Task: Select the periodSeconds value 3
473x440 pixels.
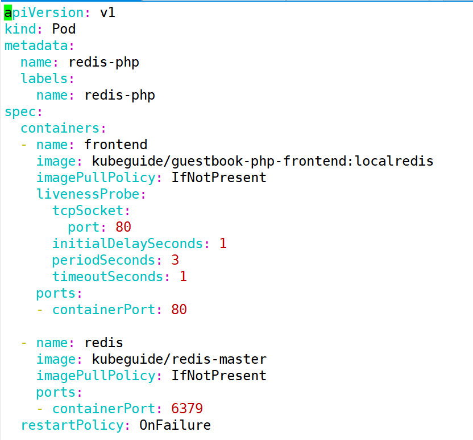Action: point(175,260)
